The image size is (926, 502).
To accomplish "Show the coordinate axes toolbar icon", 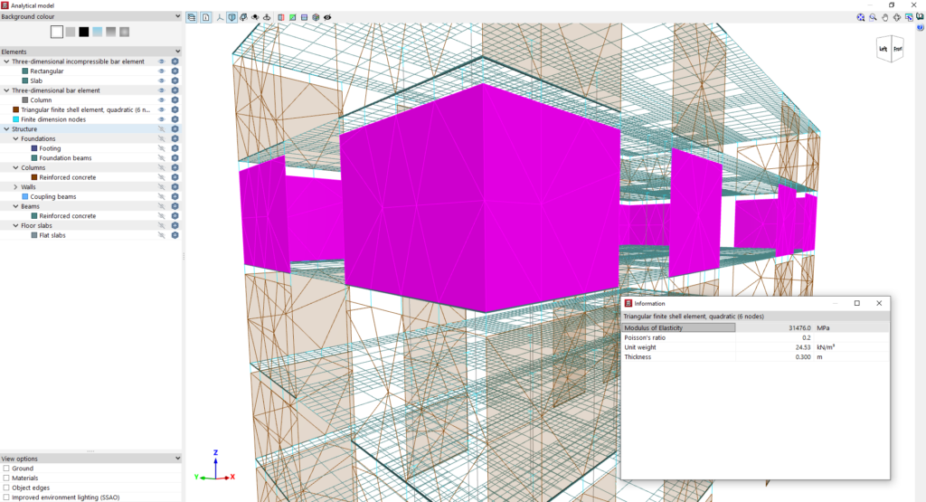I will pyautogui.click(x=220, y=17).
